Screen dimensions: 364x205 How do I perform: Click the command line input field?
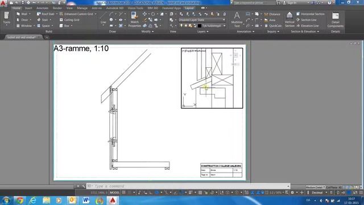point(188,186)
